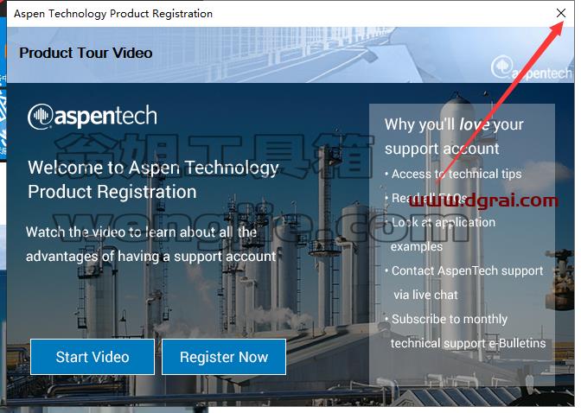Click the 'Product Registration' welcome line

[112, 192]
